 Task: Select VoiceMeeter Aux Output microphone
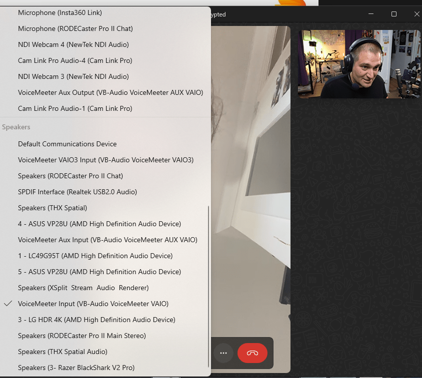coord(105,92)
